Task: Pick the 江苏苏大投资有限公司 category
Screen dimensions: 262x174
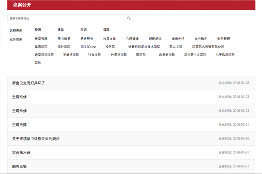Action: tap(208, 47)
